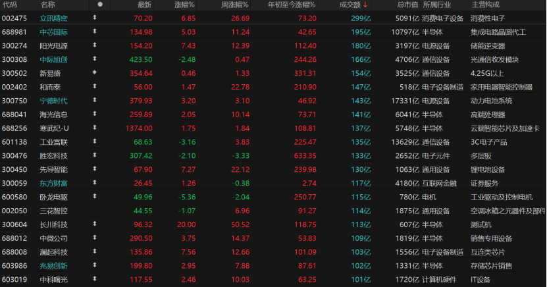Click the marker icon in 宁德时代 row

coord(95,100)
